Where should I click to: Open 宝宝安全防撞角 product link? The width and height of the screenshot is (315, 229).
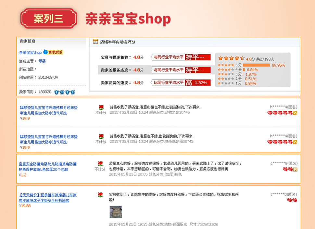coord(48,167)
